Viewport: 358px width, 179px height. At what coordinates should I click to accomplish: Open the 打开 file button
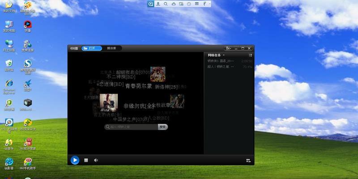92,48
